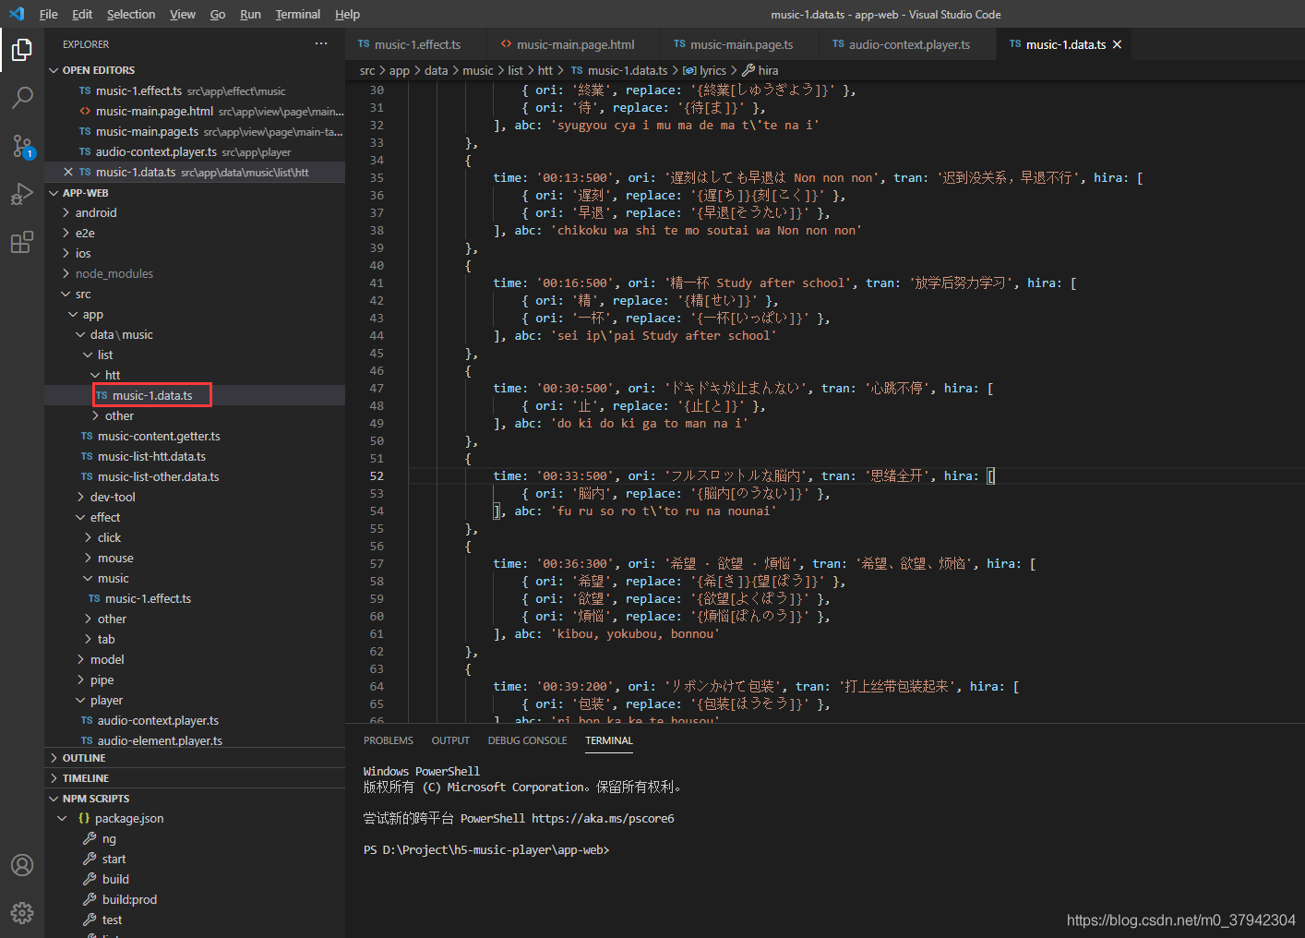Click the src breadcrumb segment
Image resolution: width=1305 pixels, height=938 pixels.
tap(367, 70)
